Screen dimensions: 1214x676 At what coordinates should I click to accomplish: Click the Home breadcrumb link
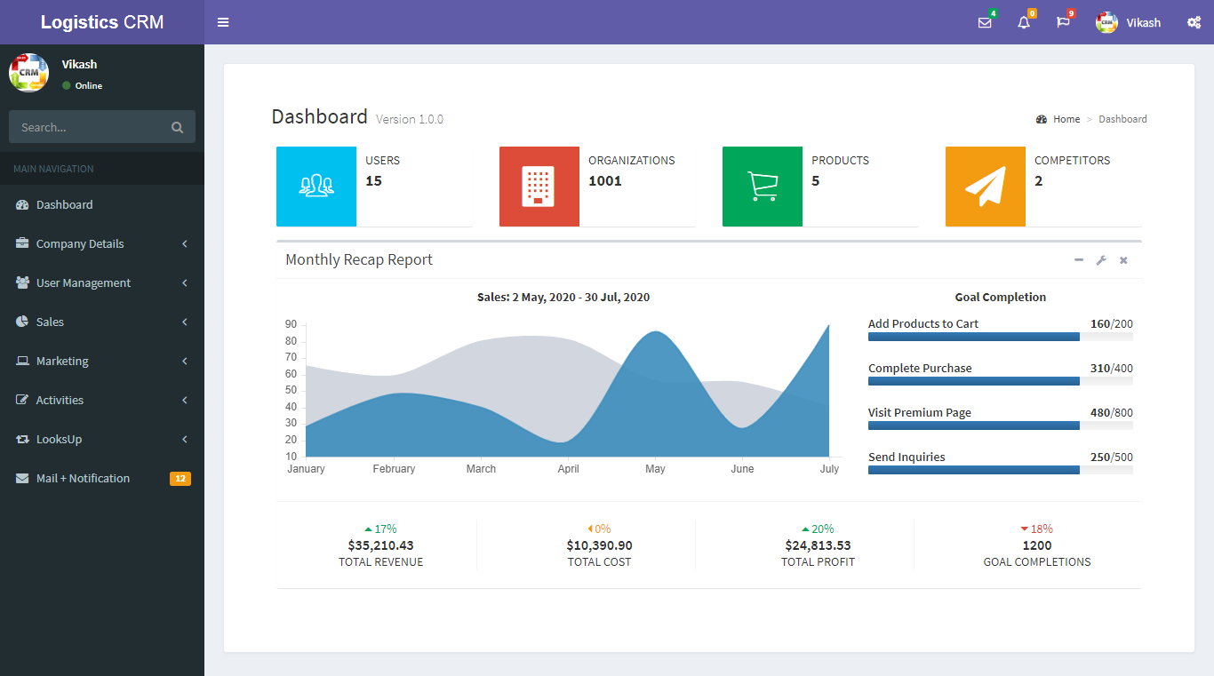pyautogui.click(x=1066, y=118)
